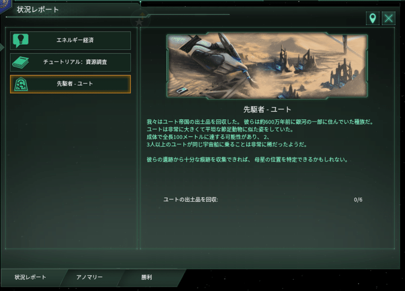Click the 状況レポート window title
This screenshot has height=291, width=405.
click(37, 10)
